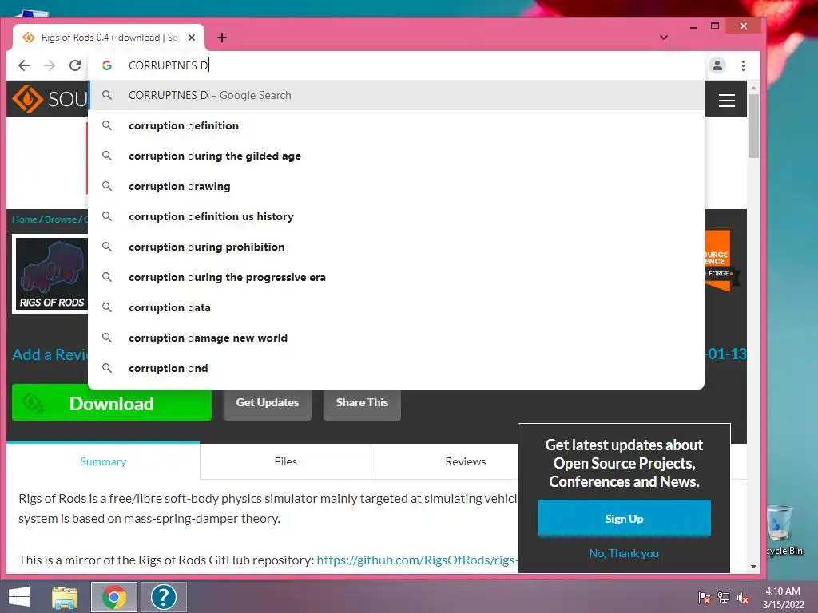This screenshot has height=613, width=818.
Task: Select 'corruption damage new world' suggestion
Action: [396, 338]
